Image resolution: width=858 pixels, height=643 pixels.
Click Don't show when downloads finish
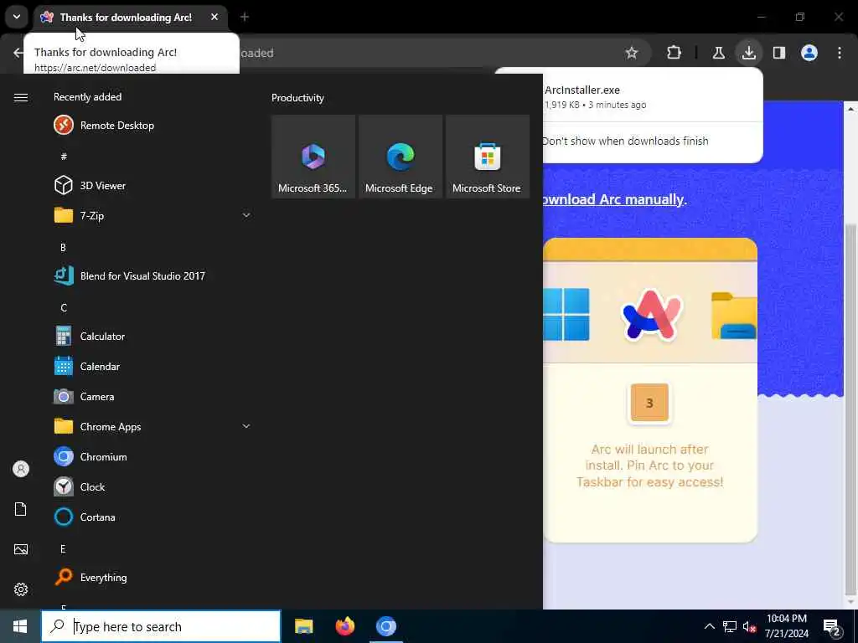pyautogui.click(x=625, y=141)
